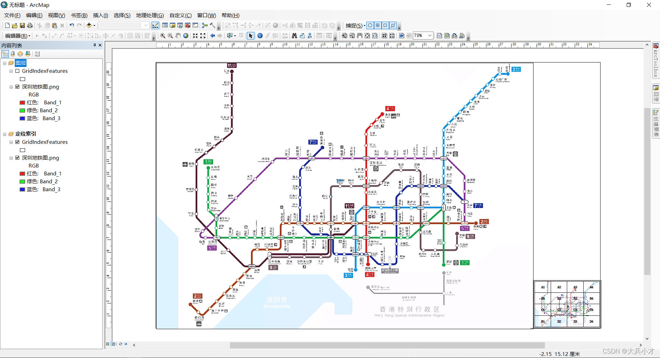Open the Go To XY tool
660x358 pixels.
(x=310, y=36)
